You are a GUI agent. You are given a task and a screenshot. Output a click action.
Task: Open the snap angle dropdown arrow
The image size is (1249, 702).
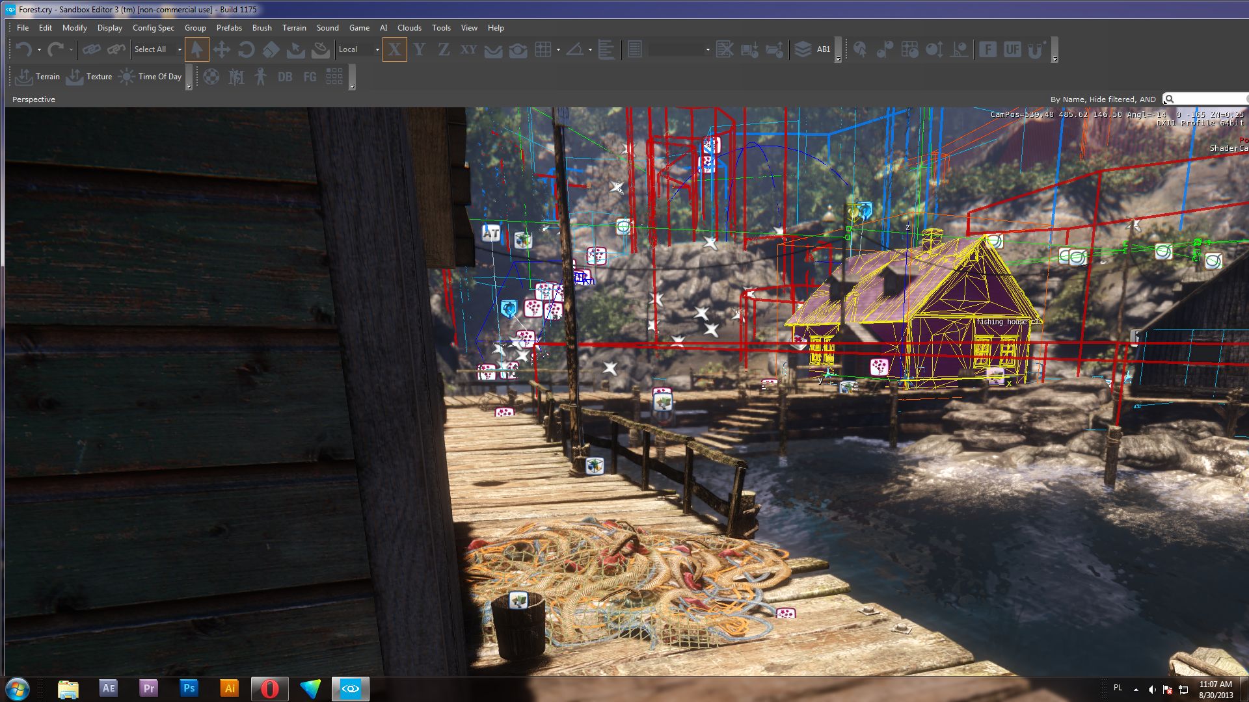click(x=589, y=49)
